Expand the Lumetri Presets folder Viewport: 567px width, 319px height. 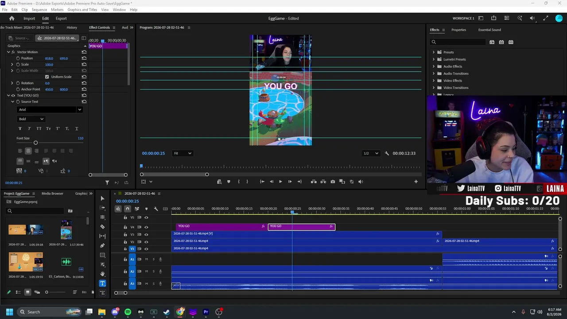point(434,59)
